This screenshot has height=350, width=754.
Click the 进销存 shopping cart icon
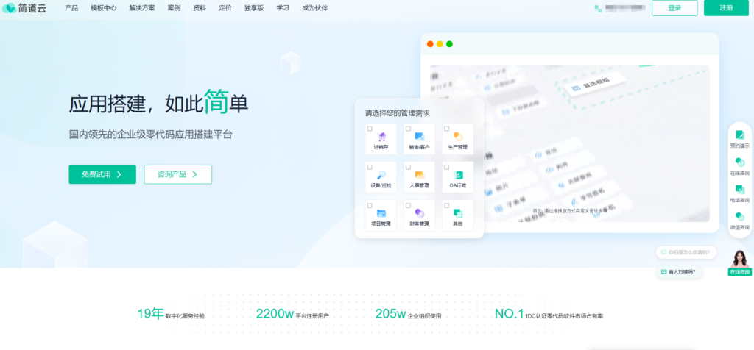pyautogui.click(x=381, y=137)
